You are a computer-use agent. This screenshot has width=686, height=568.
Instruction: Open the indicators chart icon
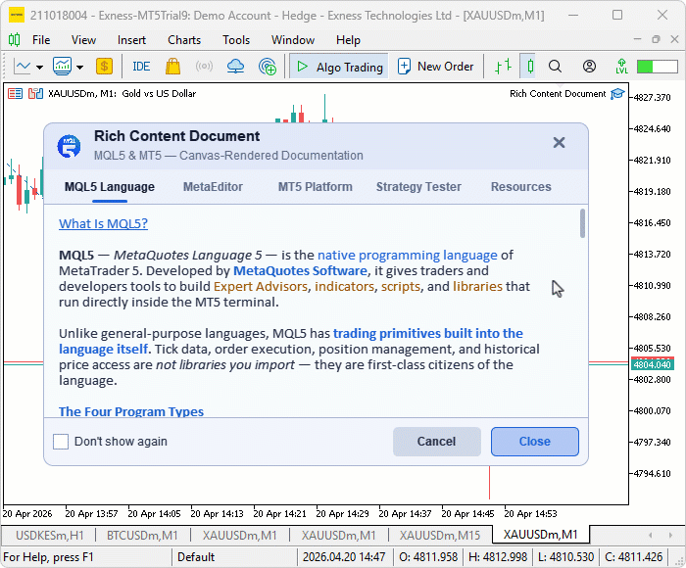coord(62,67)
